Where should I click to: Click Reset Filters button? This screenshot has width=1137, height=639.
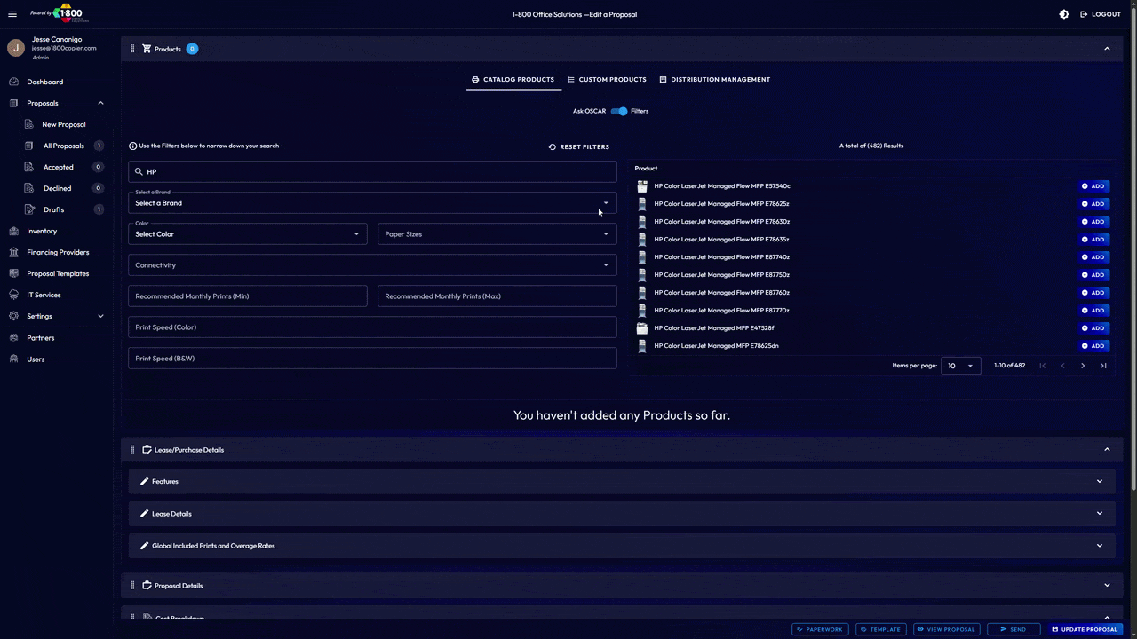tap(579, 146)
